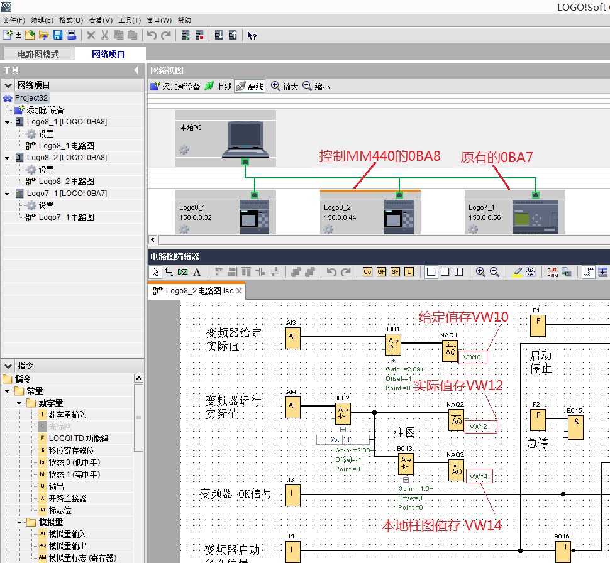
Task: Collapse the Logo8_1 [LOGO! 0BA8] tree node
Action: pyautogui.click(x=7, y=122)
